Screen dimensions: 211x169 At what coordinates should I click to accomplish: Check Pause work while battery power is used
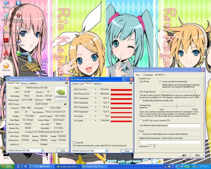(141, 134)
